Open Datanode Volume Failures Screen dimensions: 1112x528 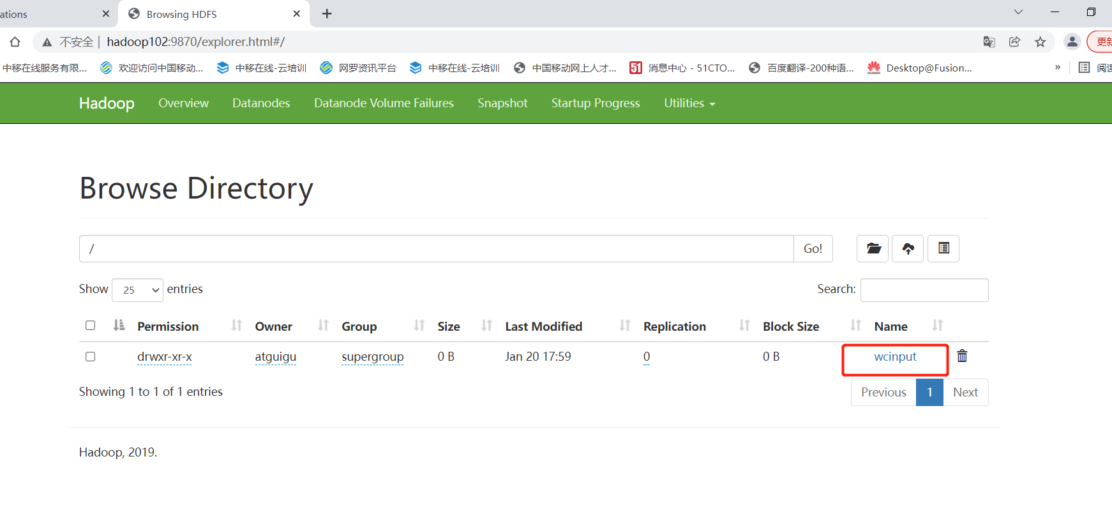(384, 103)
